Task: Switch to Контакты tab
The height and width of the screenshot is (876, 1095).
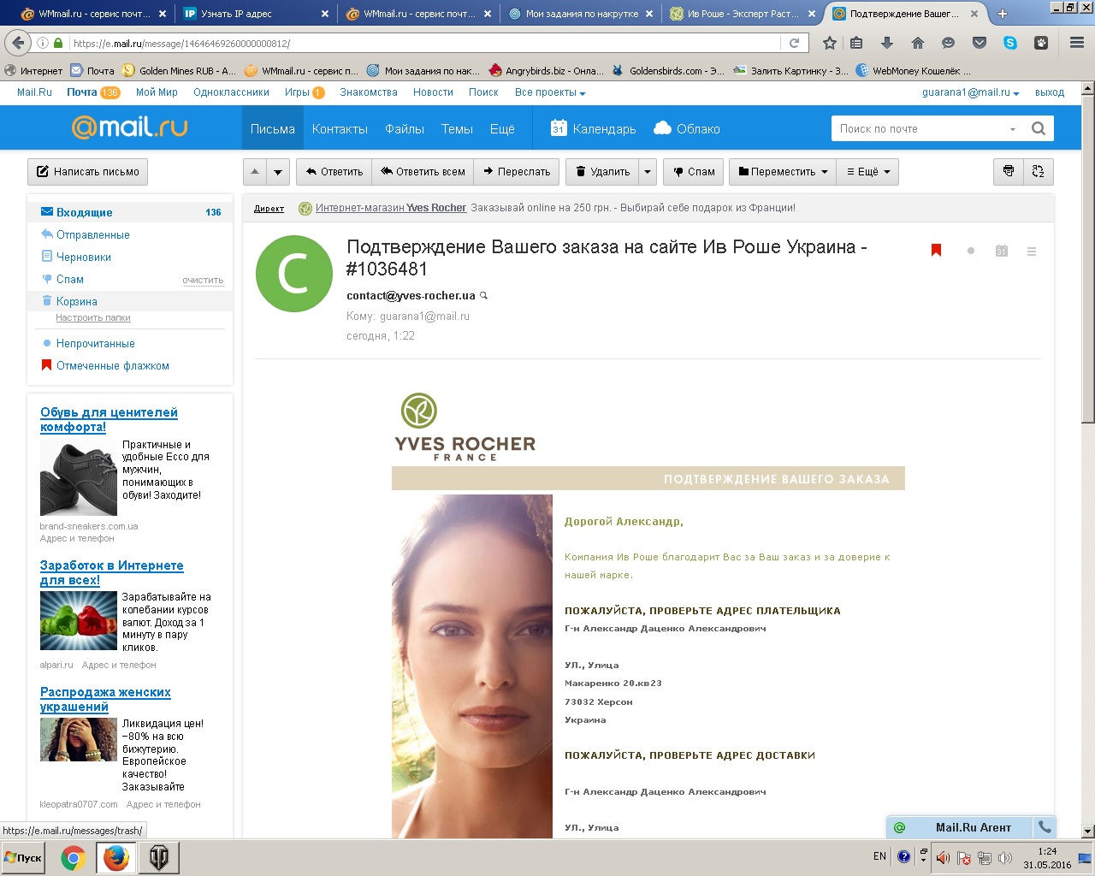Action: [340, 128]
